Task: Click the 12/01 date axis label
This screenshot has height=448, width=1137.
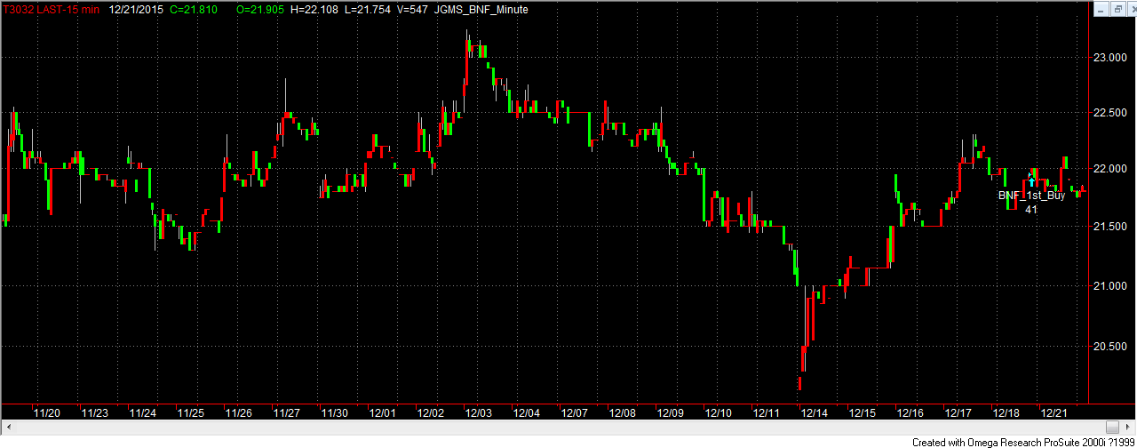Action: click(383, 412)
